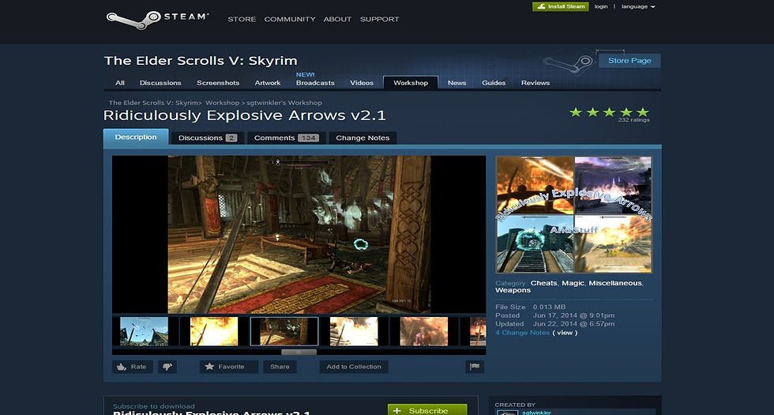
Task: Click the 232 ratings text
Action: (633, 120)
